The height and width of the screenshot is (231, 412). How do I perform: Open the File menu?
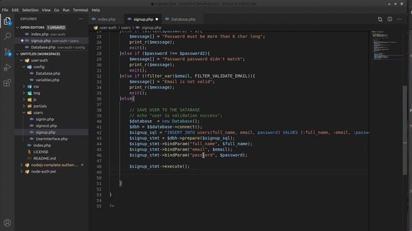pyautogui.click(x=5, y=10)
